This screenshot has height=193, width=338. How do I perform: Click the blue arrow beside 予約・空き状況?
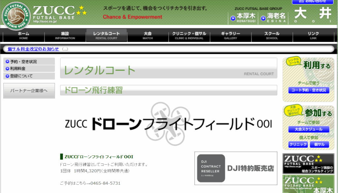(8, 61)
